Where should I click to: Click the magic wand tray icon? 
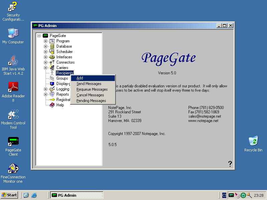click(249, 195)
